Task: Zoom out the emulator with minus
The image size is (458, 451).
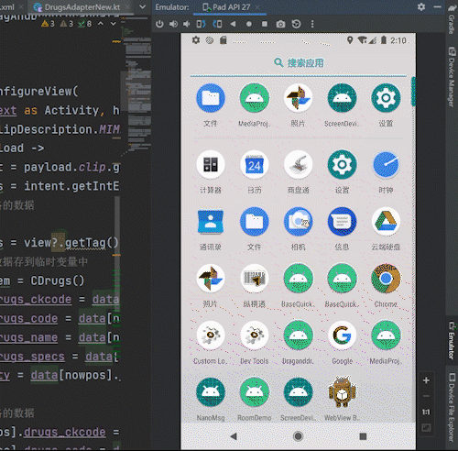Action: click(x=426, y=396)
